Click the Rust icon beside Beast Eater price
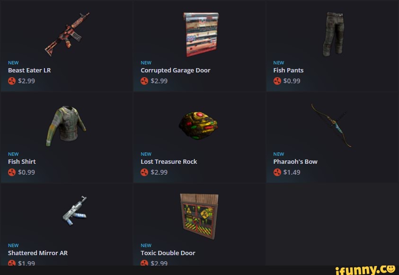This screenshot has width=399, height=275. [12, 81]
